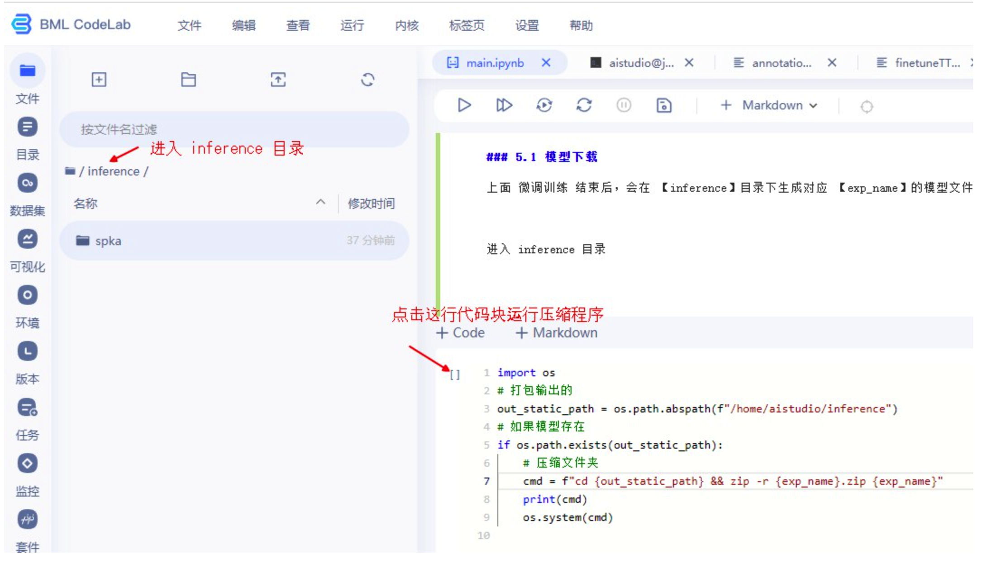
Task: Open the spka folder
Action: point(108,241)
